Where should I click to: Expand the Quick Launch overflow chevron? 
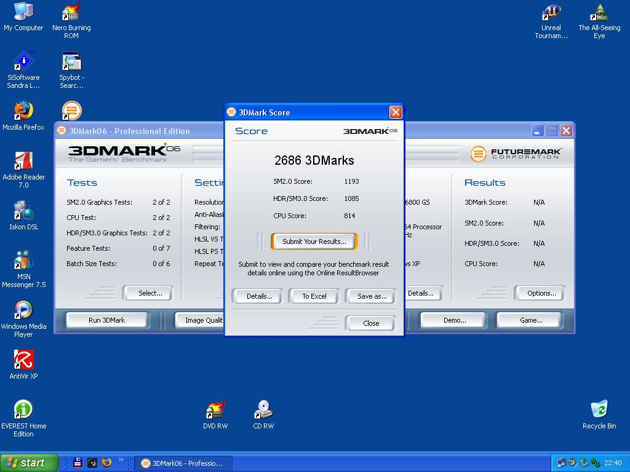point(121,460)
